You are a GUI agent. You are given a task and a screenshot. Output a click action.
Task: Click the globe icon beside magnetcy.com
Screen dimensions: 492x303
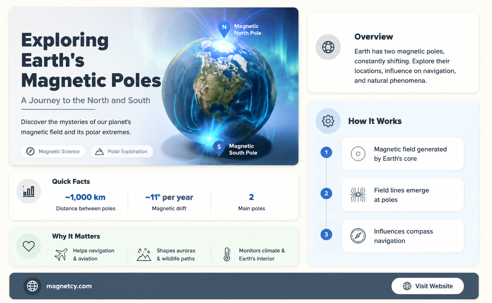point(32,286)
